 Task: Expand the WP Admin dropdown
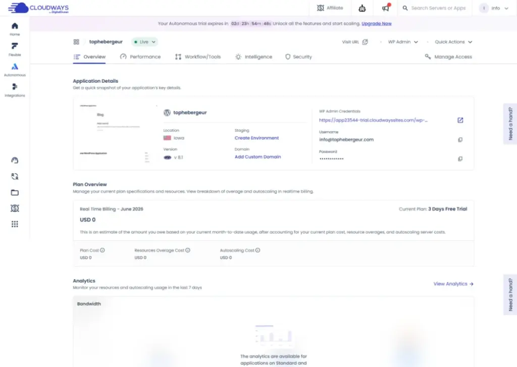(x=403, y=42)
